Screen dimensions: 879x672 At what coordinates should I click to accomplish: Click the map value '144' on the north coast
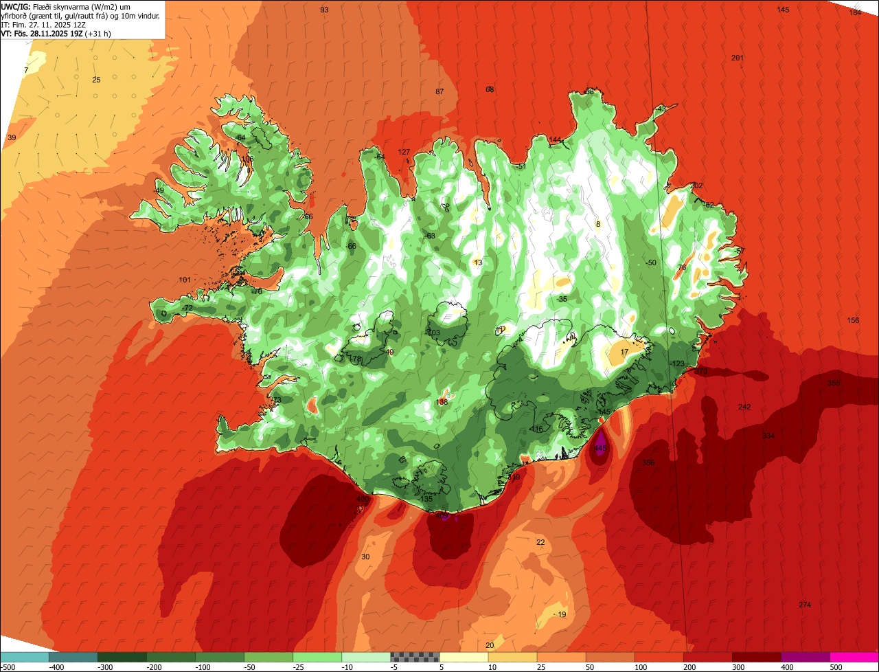[555, 140]
